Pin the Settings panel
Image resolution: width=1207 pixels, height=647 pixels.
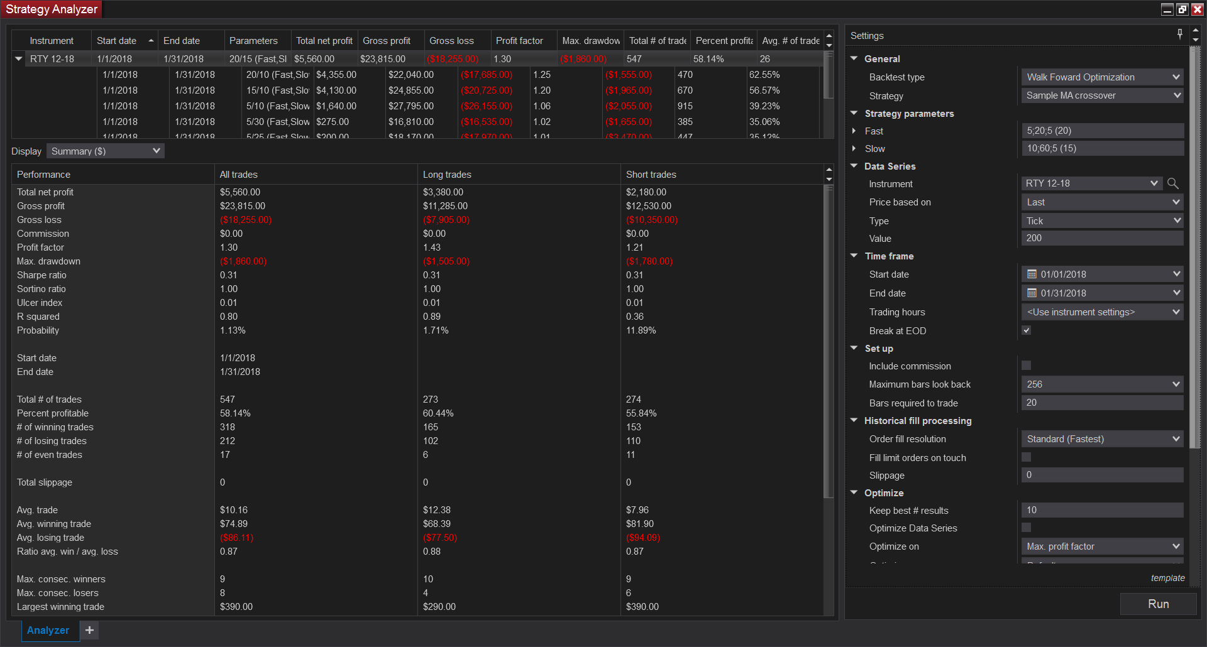pyautogui.click(x=1179, y=35)
